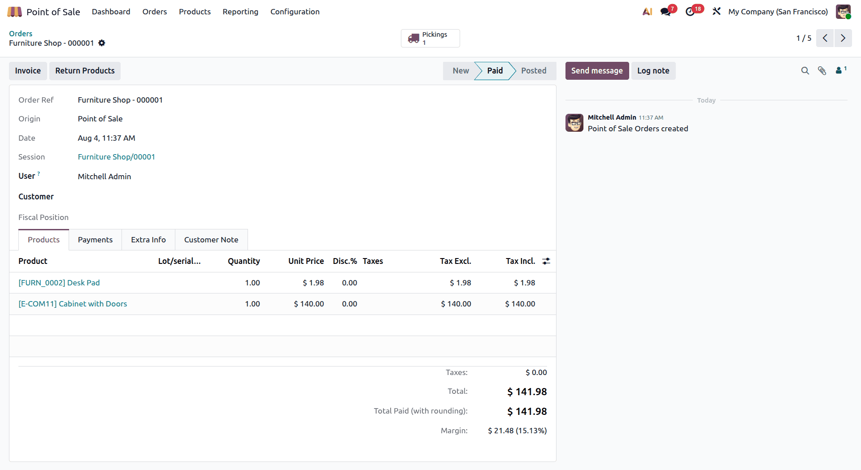Screen dimensions: 861x470
Task: Click the New status in the status bar
Action: [x=461, y=71]
